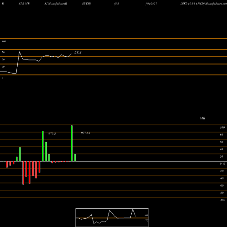This screenshot has width=227, height=227.
Task: Click the 50 level label on RSI axis
Action: click(x=3, y=59)
